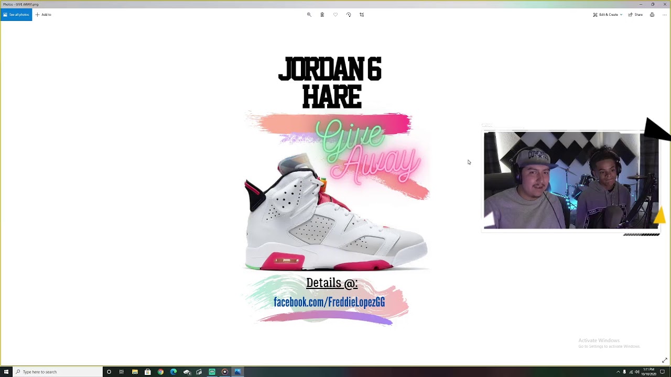
Task: Rotate the photo
Action: (x=349, y=15)
